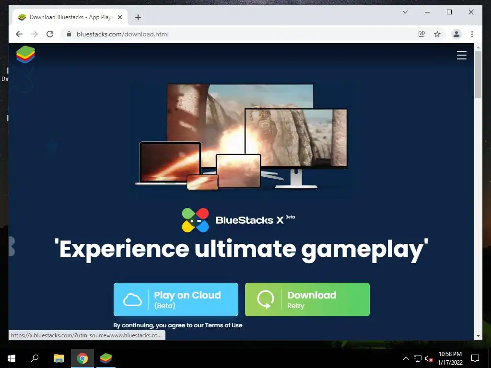Click the muted volume tray icon
The image size is (491, 368).
tap(429, 358)
